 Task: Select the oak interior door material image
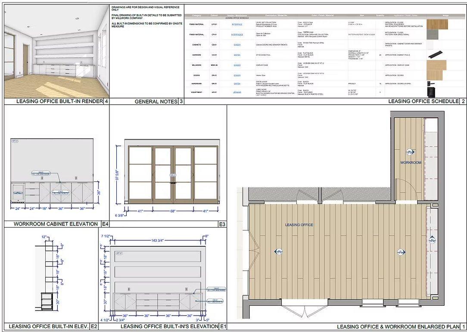click(435, 75)
